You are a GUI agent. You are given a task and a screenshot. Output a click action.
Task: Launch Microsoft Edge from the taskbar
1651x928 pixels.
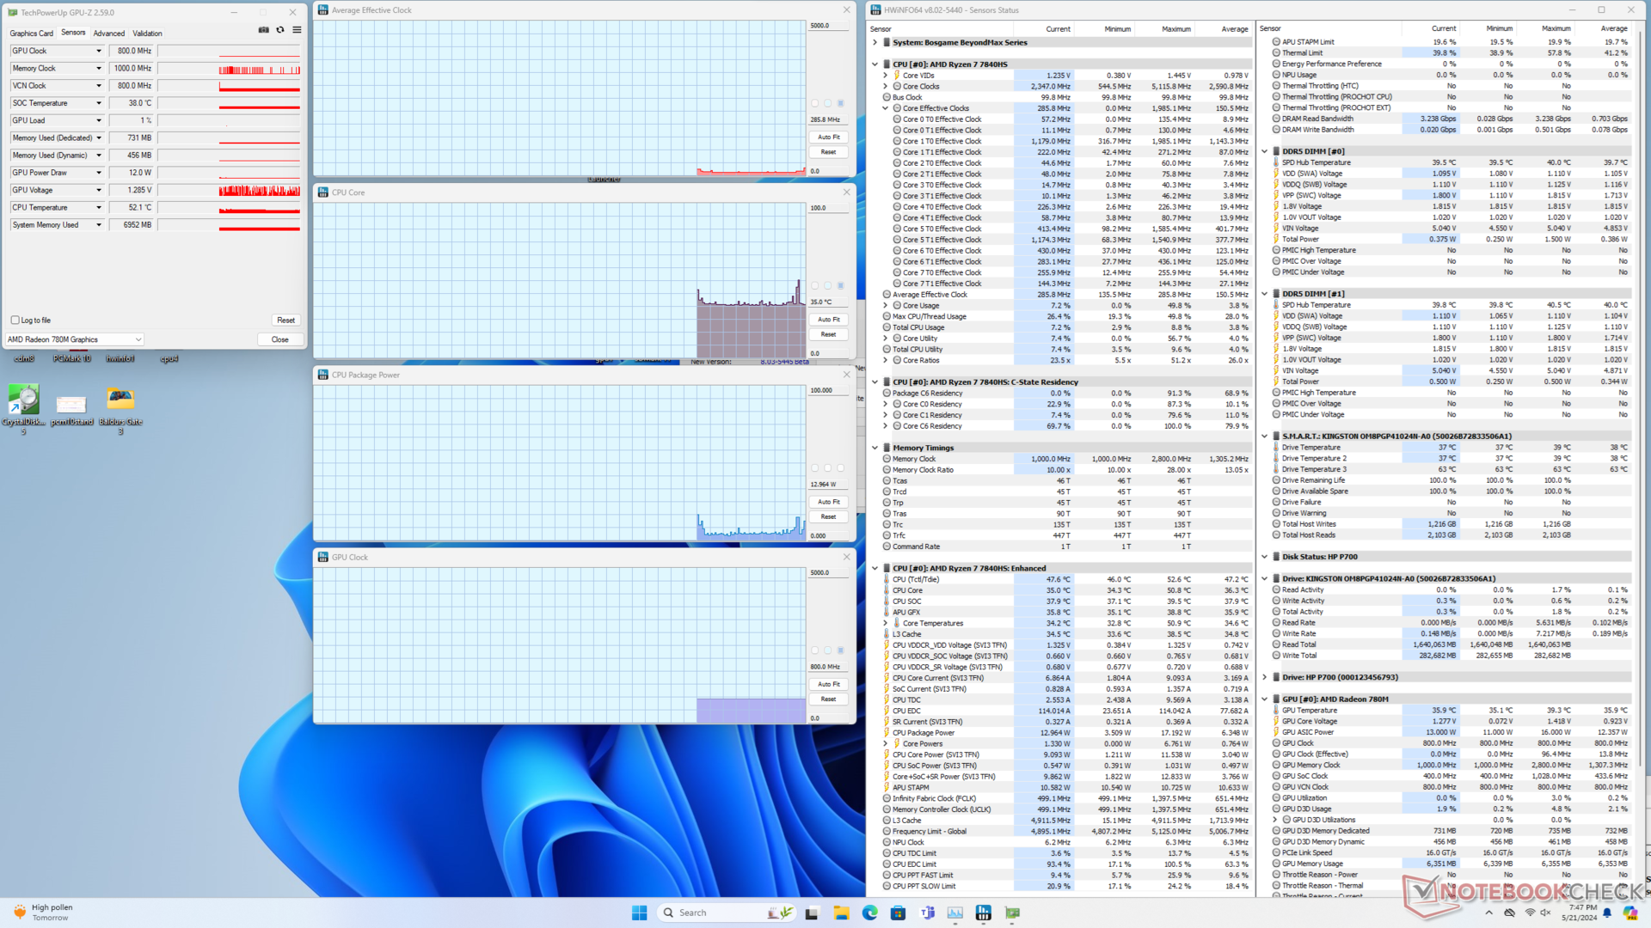pyautogui.click(x=869, y=913)
